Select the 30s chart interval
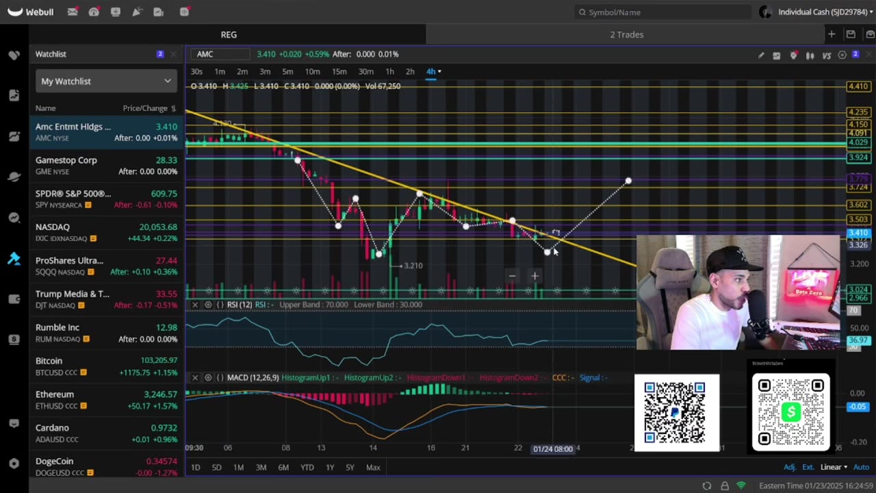The width and height of the screenshot is (876, 493). [x=196, y=71]
